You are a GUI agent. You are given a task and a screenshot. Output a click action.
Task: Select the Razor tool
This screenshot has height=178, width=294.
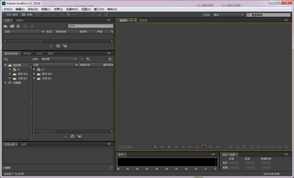pyautogui.click(x=68, y=14)
